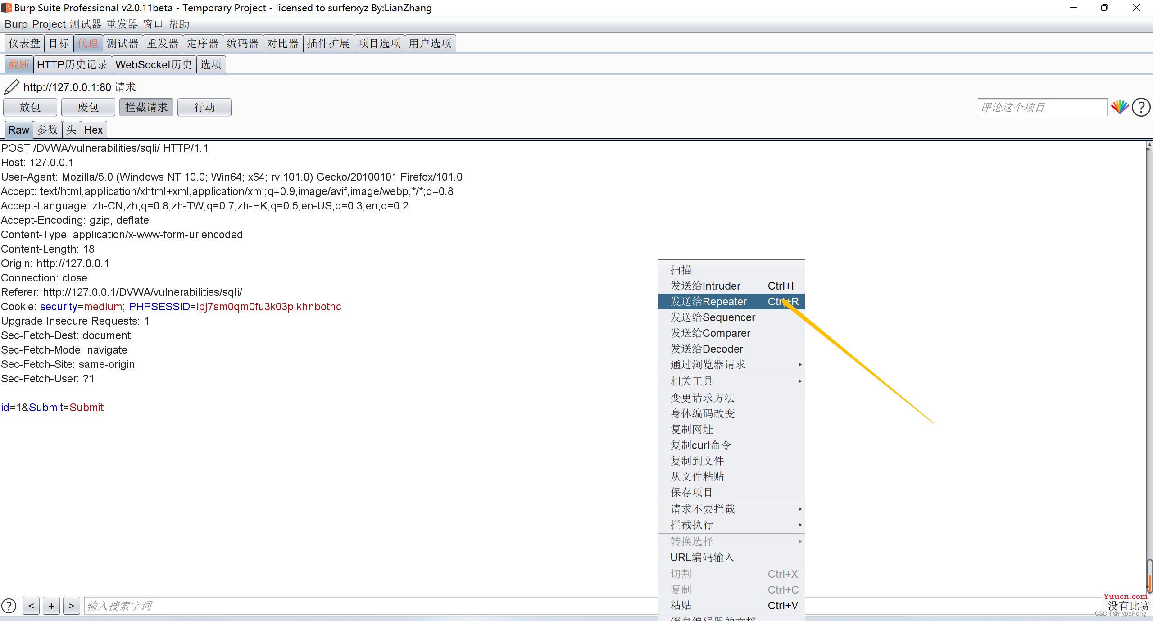Image resolution: width=1153 pixels, height=621 pixels.
Task: Open the Burp menu in menu bar
Action: (x=16, y=24)
